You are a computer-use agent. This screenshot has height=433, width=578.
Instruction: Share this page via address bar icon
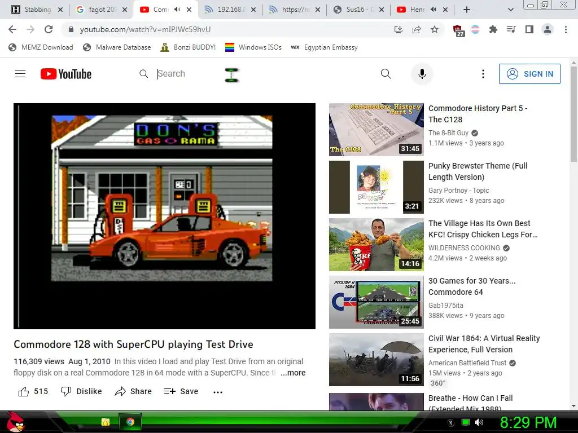click(x=417, y=29)
